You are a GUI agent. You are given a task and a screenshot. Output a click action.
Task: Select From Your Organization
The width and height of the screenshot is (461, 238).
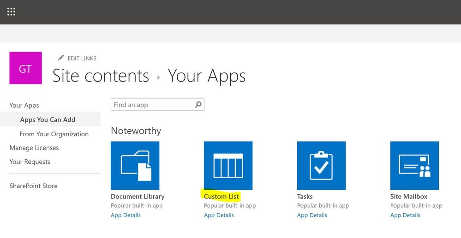54,134
